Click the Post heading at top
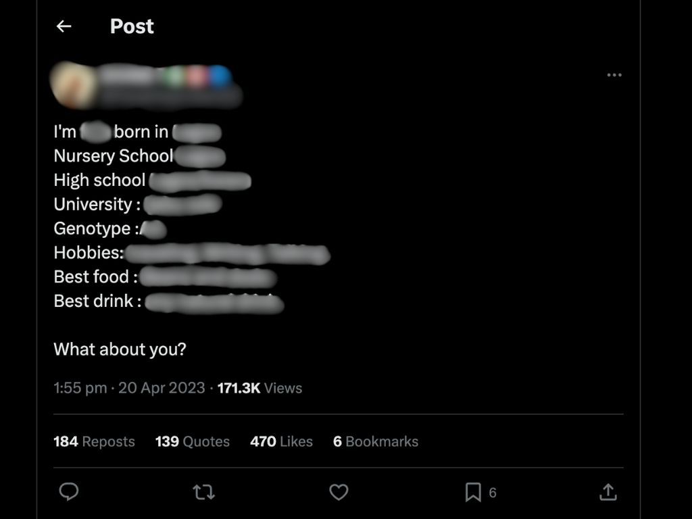Image resolution: width=692 pixels, height=519 pixels. point(132,26)
